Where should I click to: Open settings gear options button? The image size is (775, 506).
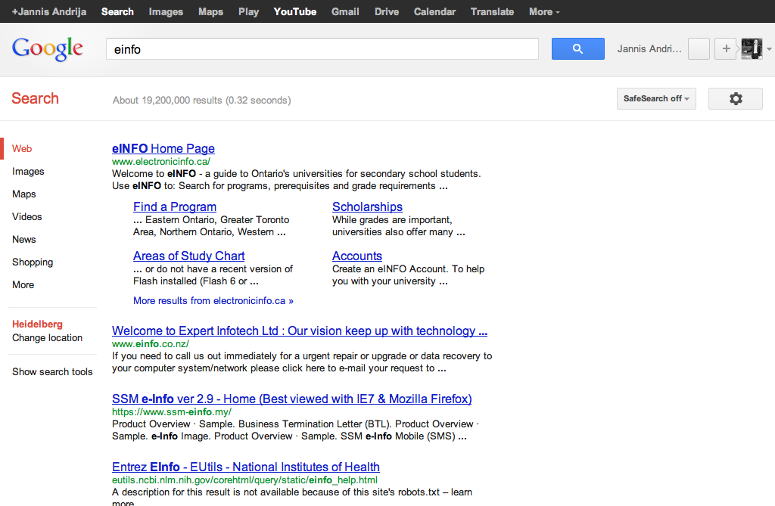click(736, 99)
